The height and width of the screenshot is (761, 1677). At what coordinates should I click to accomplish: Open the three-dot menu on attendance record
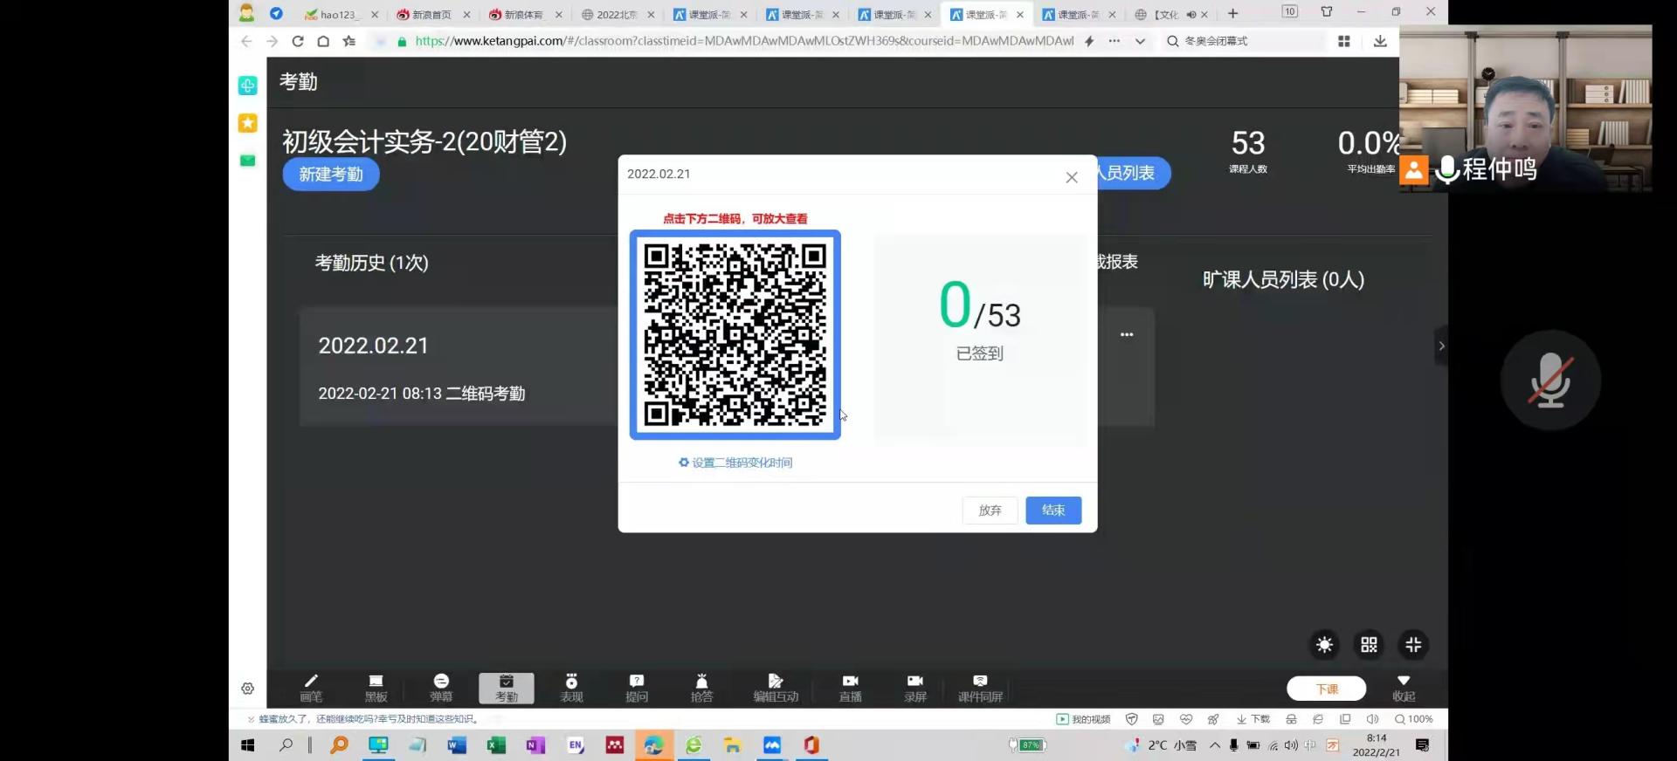[x=1127, y=335]
